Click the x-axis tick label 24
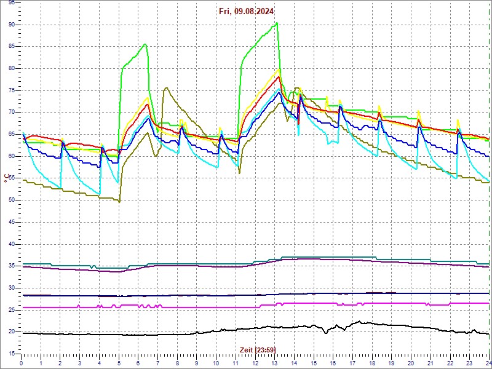Screen dimensions: 492x369 coord(488,363)
